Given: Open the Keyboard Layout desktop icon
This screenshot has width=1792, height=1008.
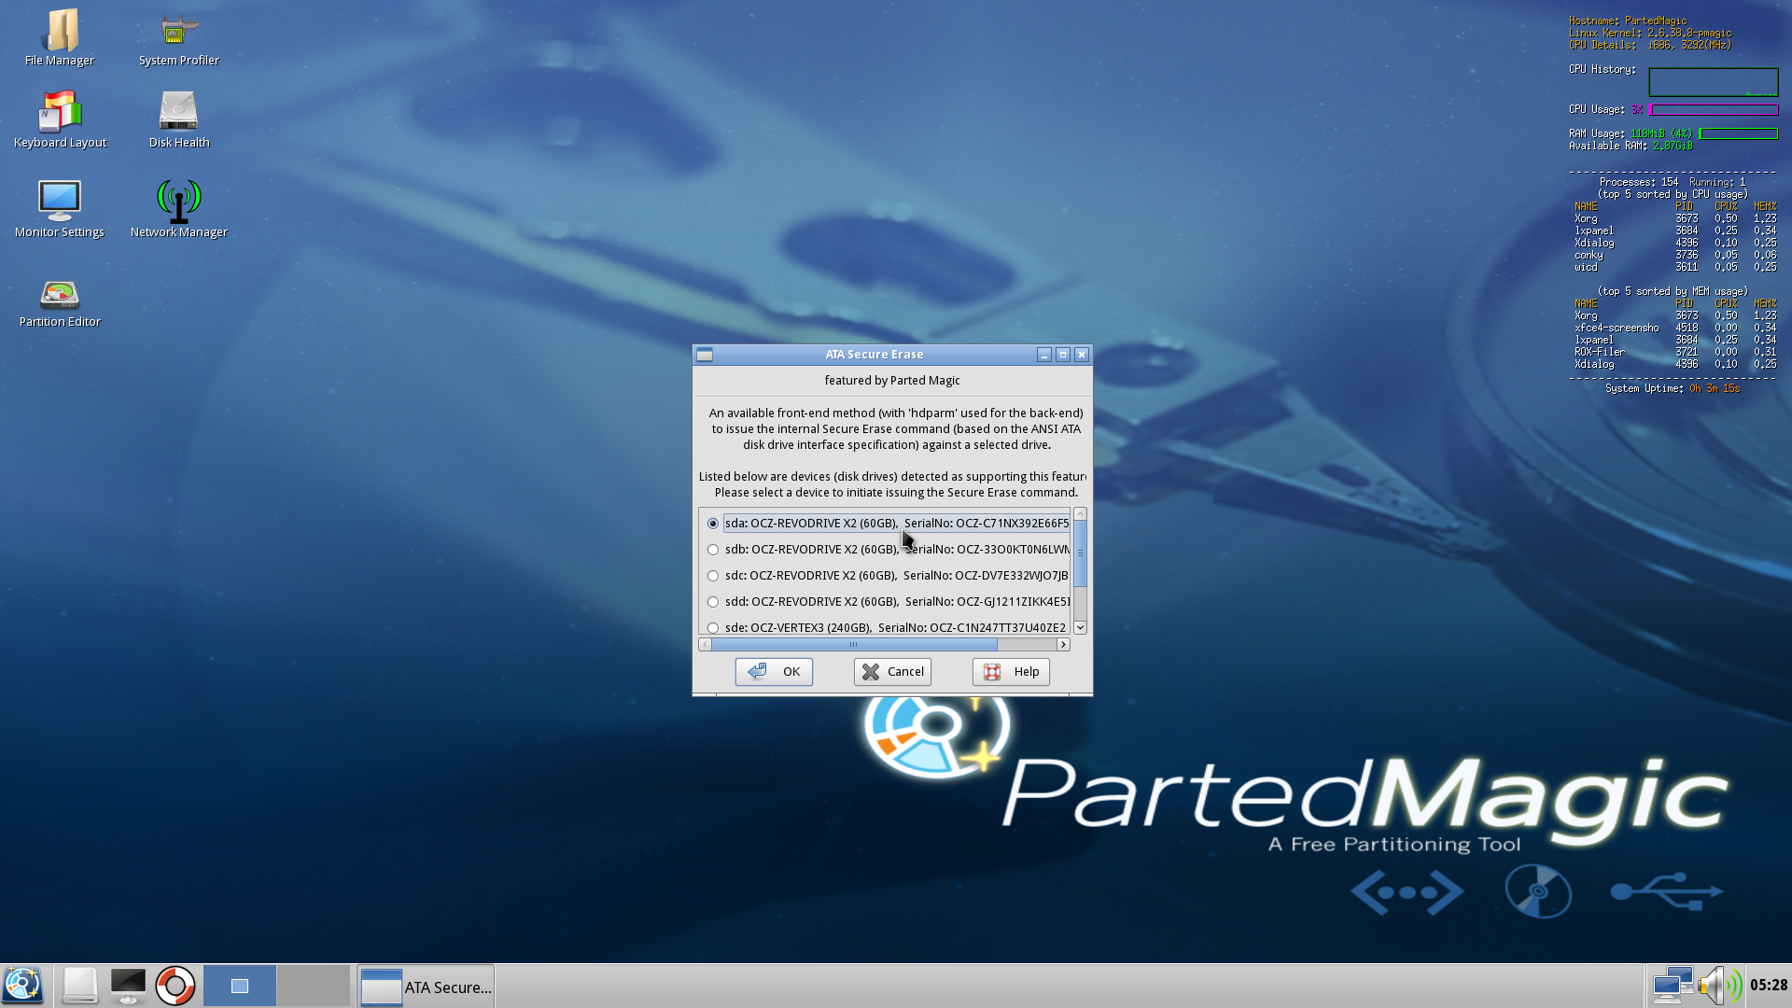Looking at the screenshot, I should [60, 119].
